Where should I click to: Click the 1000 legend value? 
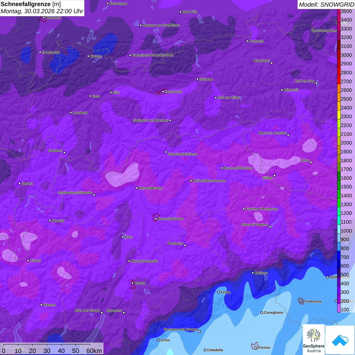(x=346, y=231)
